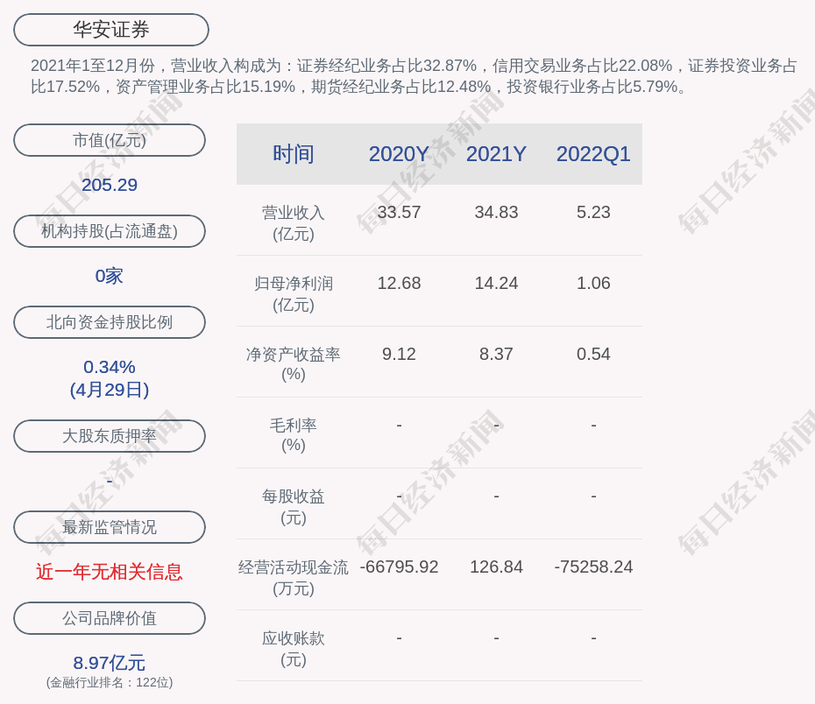Click the 应收账款 (元) row label
The image size is (815, 704).
[294, 649]
